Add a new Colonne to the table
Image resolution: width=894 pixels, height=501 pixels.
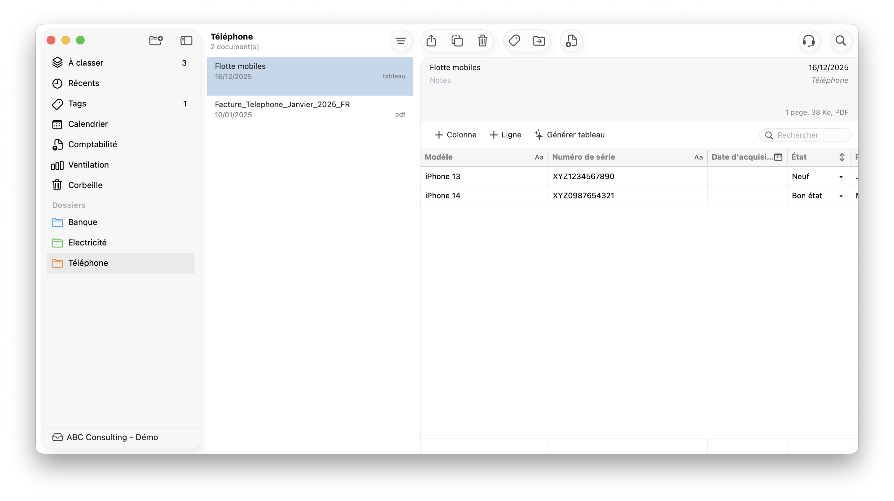click(455, 135)
